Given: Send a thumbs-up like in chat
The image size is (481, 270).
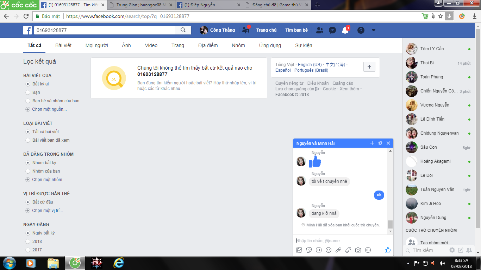Looking at the screenshot, I should (x=388, y=250).
